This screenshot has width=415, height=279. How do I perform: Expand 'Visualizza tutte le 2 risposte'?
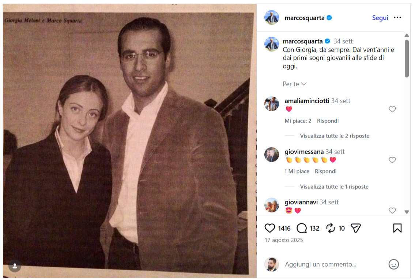(x=335, y=136)
